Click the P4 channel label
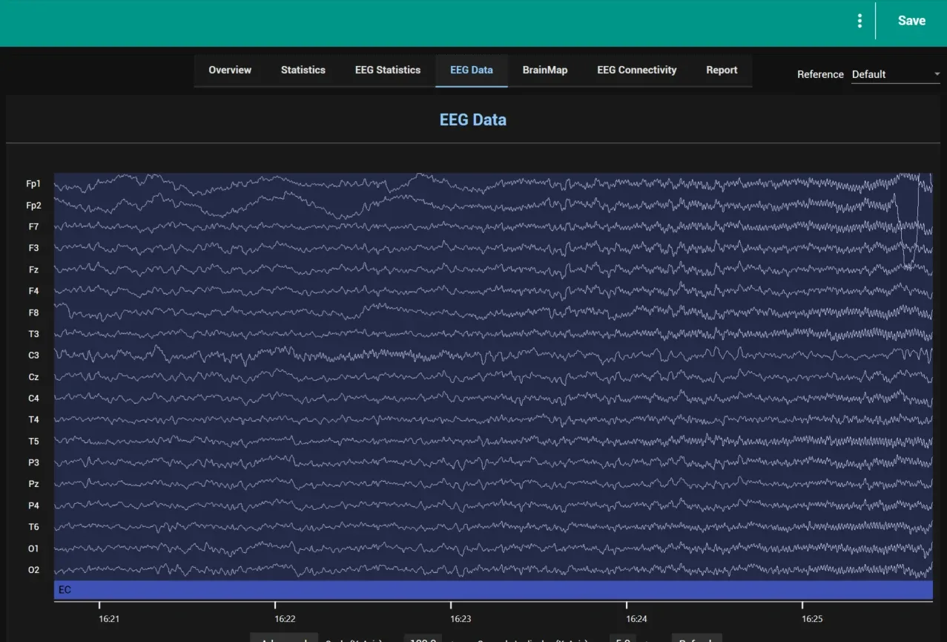Screen dimensions: 947x642 tap(34, 505)
